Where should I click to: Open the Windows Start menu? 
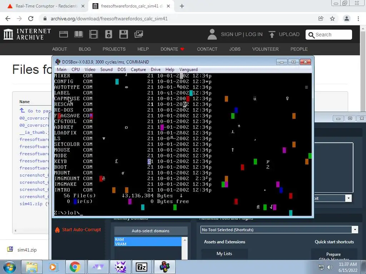tap(9, 267)
